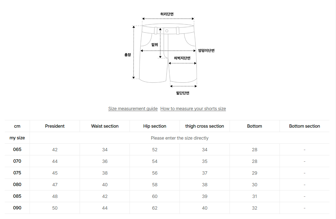Click the President column header
Viewport: 336px width, 219px height.
(55, 126)
